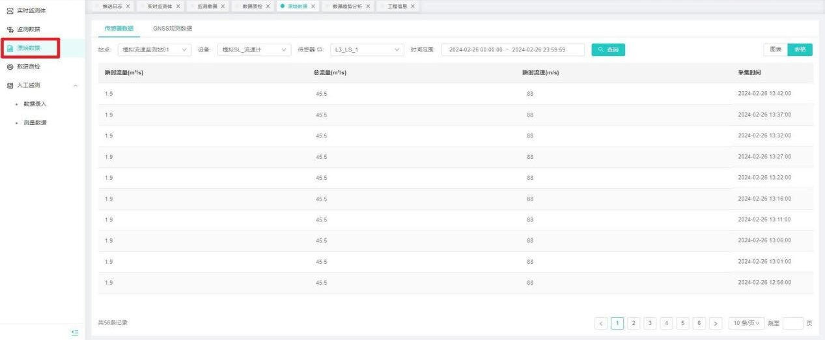This screenshot has width=825, height=340.
Task: Click the 数据质检 sidebar icon
Action: pos(10,66)
